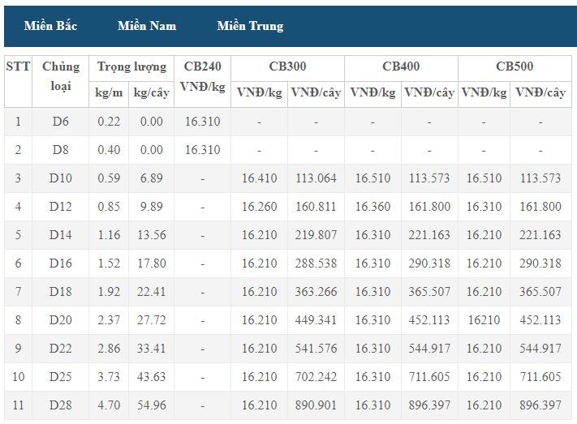Click the D28 steel type cell
The height and width of the screenshot is (424, 577).
(x=60, y=405)
